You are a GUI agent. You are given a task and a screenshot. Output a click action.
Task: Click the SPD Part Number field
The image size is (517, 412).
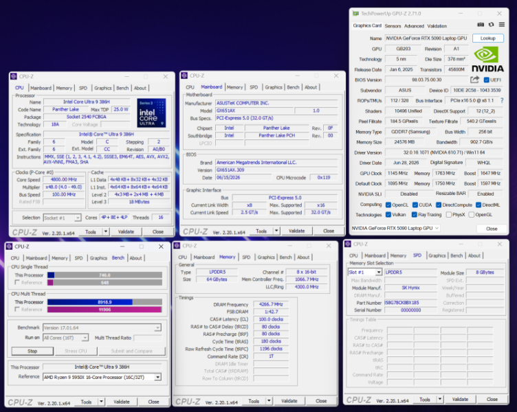click(411, 303)
